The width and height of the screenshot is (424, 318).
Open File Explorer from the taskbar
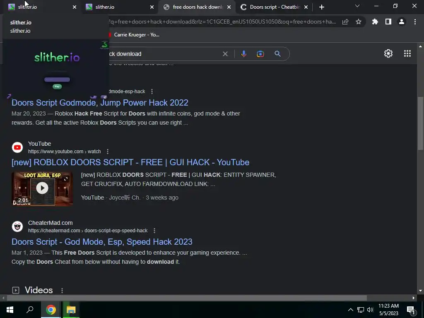(x=71, y=310)
